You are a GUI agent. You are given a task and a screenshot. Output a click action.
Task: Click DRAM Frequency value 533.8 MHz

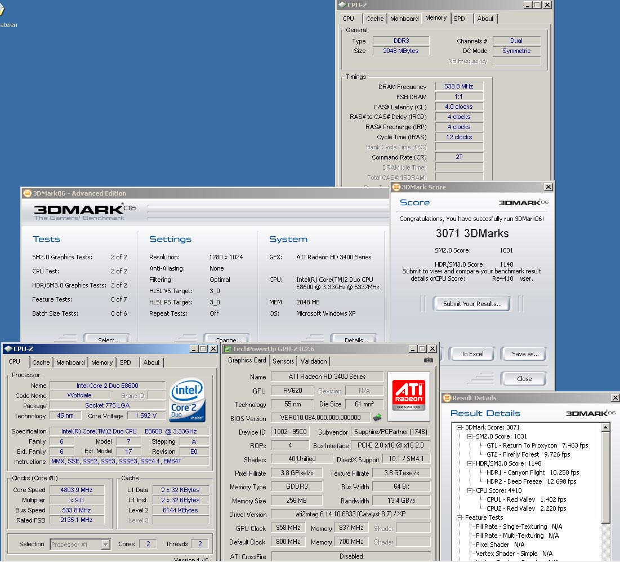point(459,86)
